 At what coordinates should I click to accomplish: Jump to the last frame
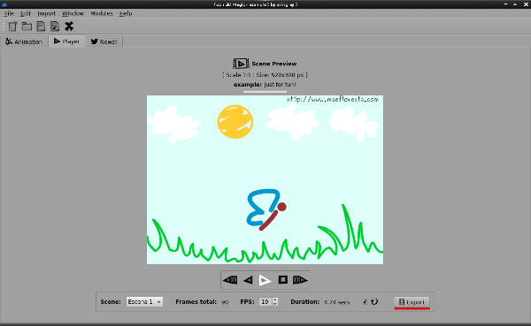pos(300,280)
